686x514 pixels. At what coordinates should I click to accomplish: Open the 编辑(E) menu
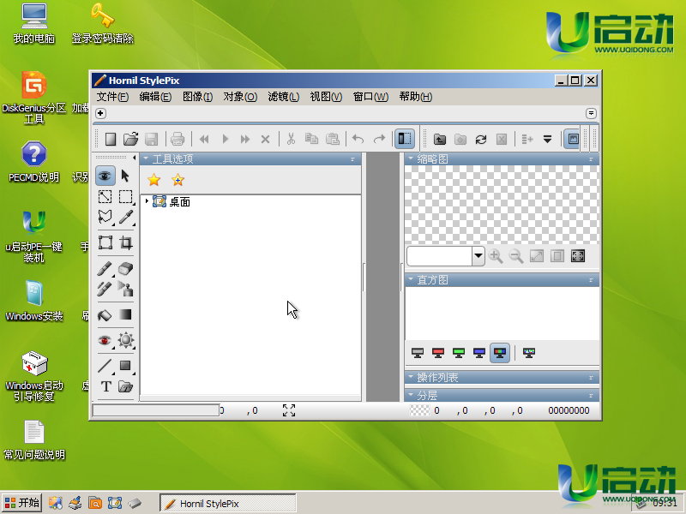(x=155, y=97)
